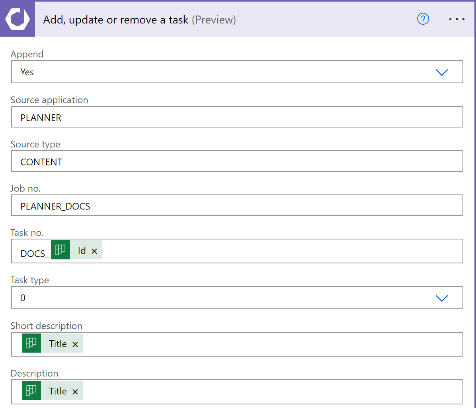The height and width of the screenshot is (408, 476).
Task: Click empty area of Task no. field
Action: tap(279, 251)
